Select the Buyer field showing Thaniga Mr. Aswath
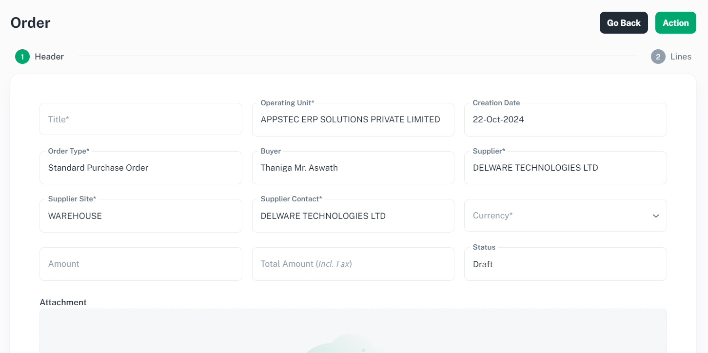The width and height of the screenshot is (708, 353). [x=353, y=168]
